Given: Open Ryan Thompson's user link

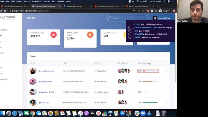Looking at the screenshot, I should point(46,71).
